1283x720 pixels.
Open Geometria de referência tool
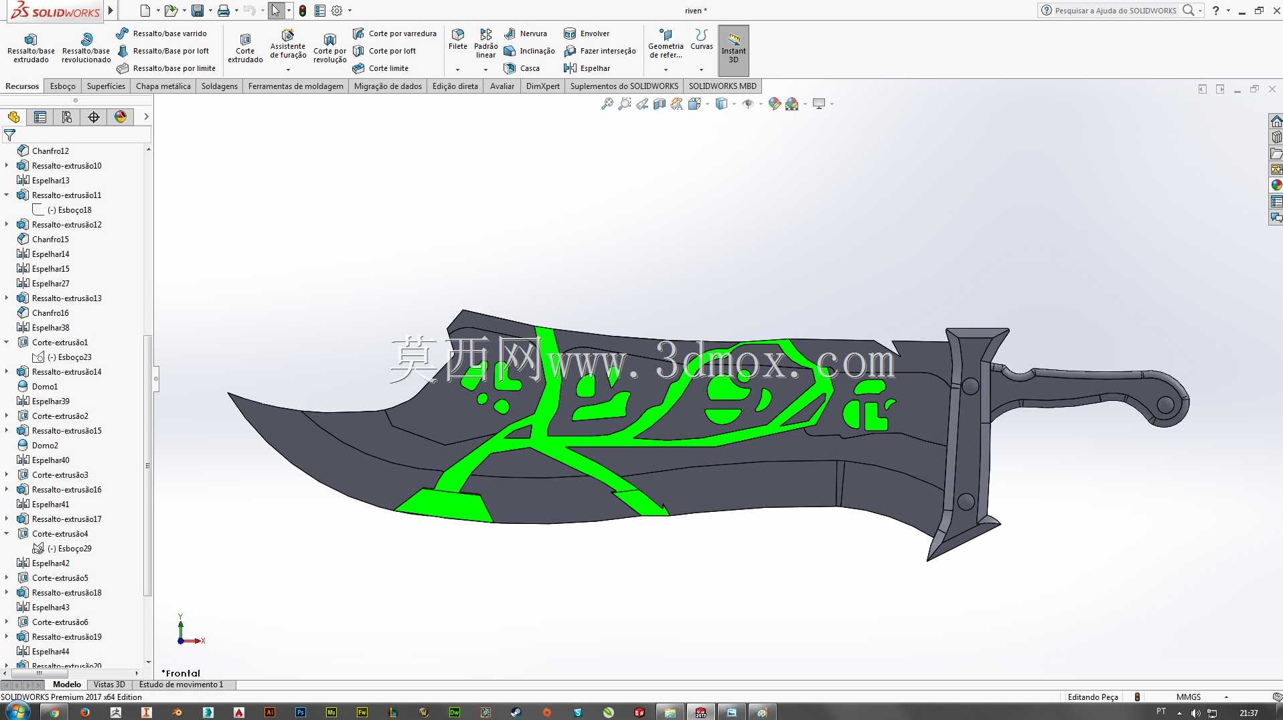(666, 43)
